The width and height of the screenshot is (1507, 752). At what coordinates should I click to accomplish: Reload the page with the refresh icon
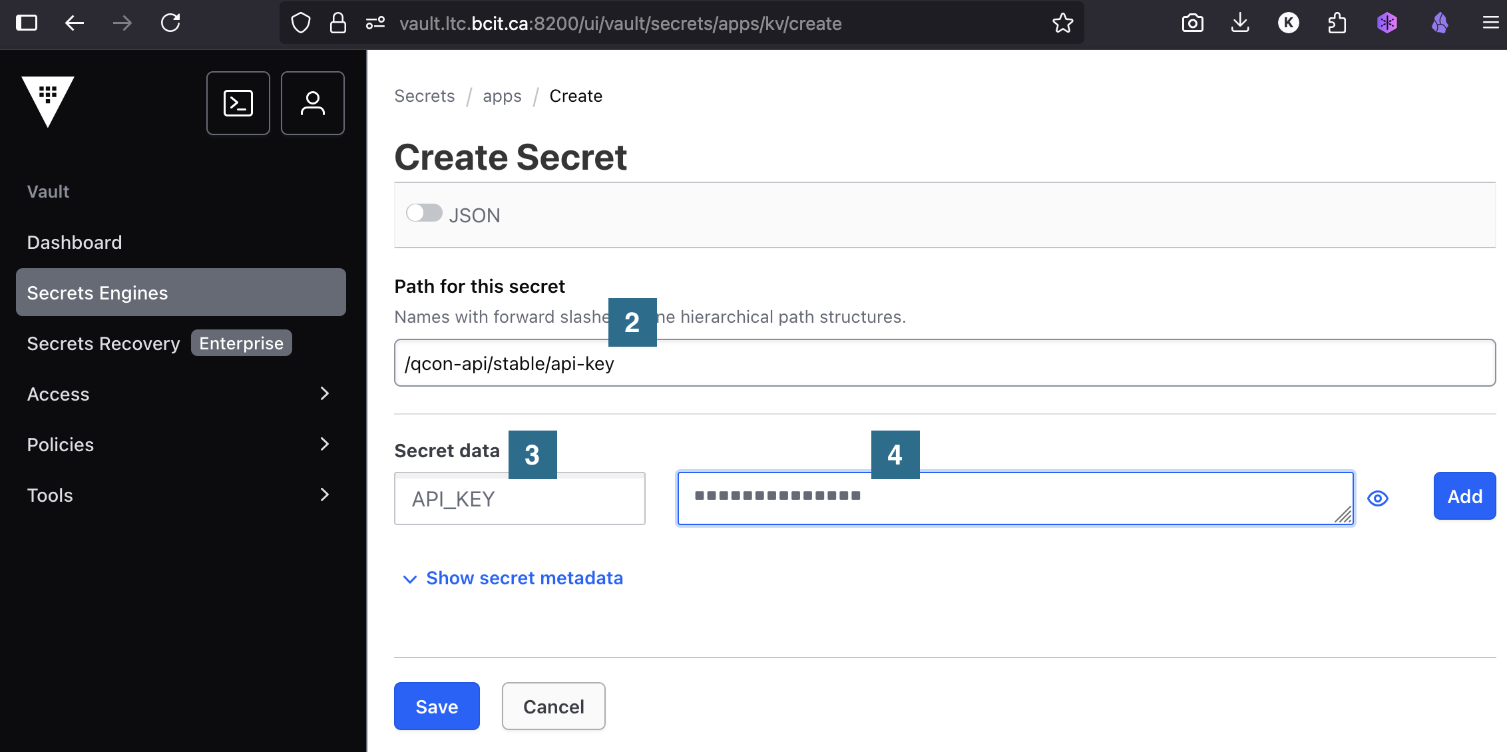(170, 23)
